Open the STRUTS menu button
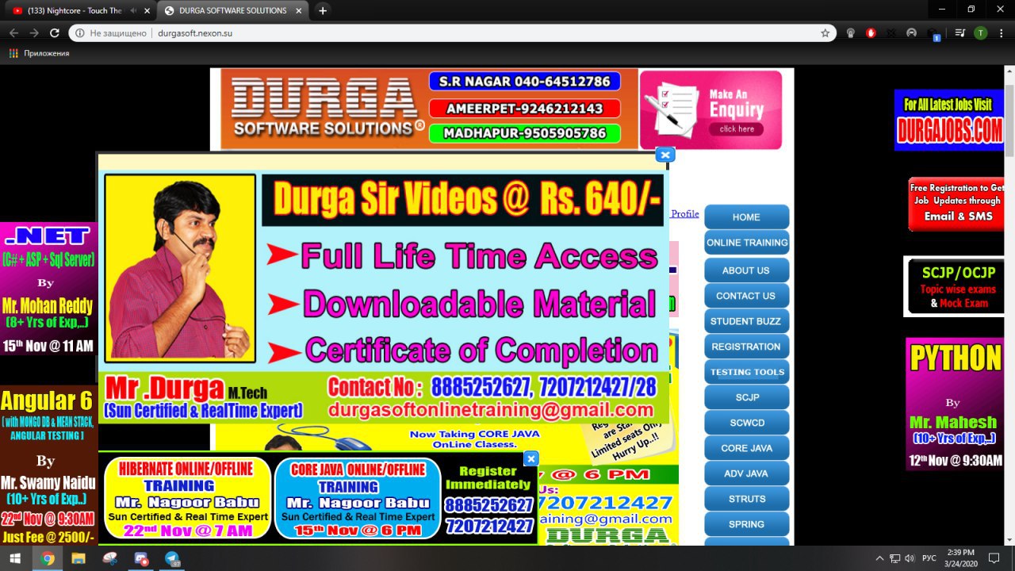This screenshot has height=571, width=1015. point(746,499)
